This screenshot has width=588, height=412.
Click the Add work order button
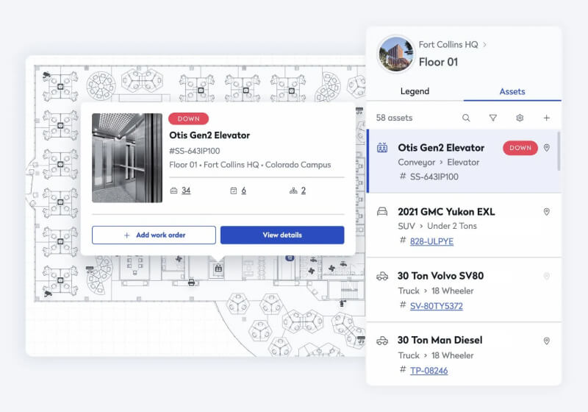(x=154, y=235)
